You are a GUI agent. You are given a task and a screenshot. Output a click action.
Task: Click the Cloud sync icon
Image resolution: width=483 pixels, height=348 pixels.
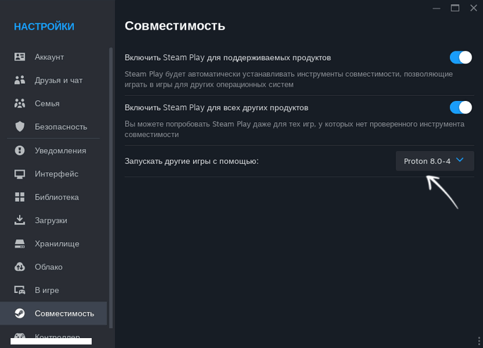point(20,267)
